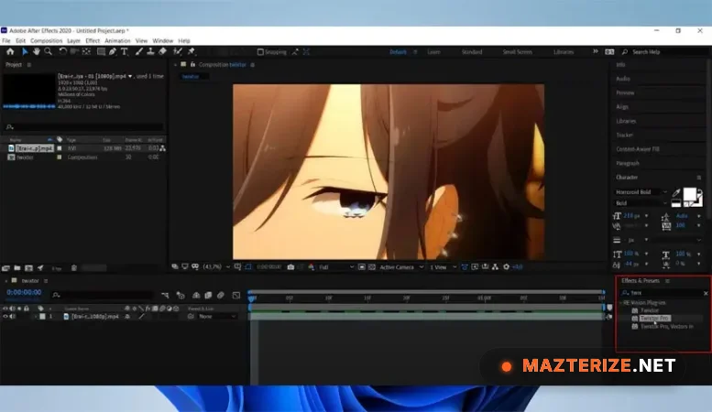Viewport: 712px width, 412px height.
Task: Click the composition mini-flowchart icon in timeline
Action: 165,296
